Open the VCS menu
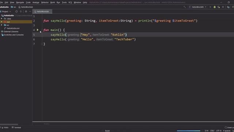 click(70, 3)
